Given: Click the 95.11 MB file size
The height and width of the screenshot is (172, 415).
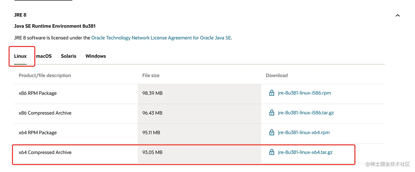Looking at the screenshot, I should coord(151,133).
